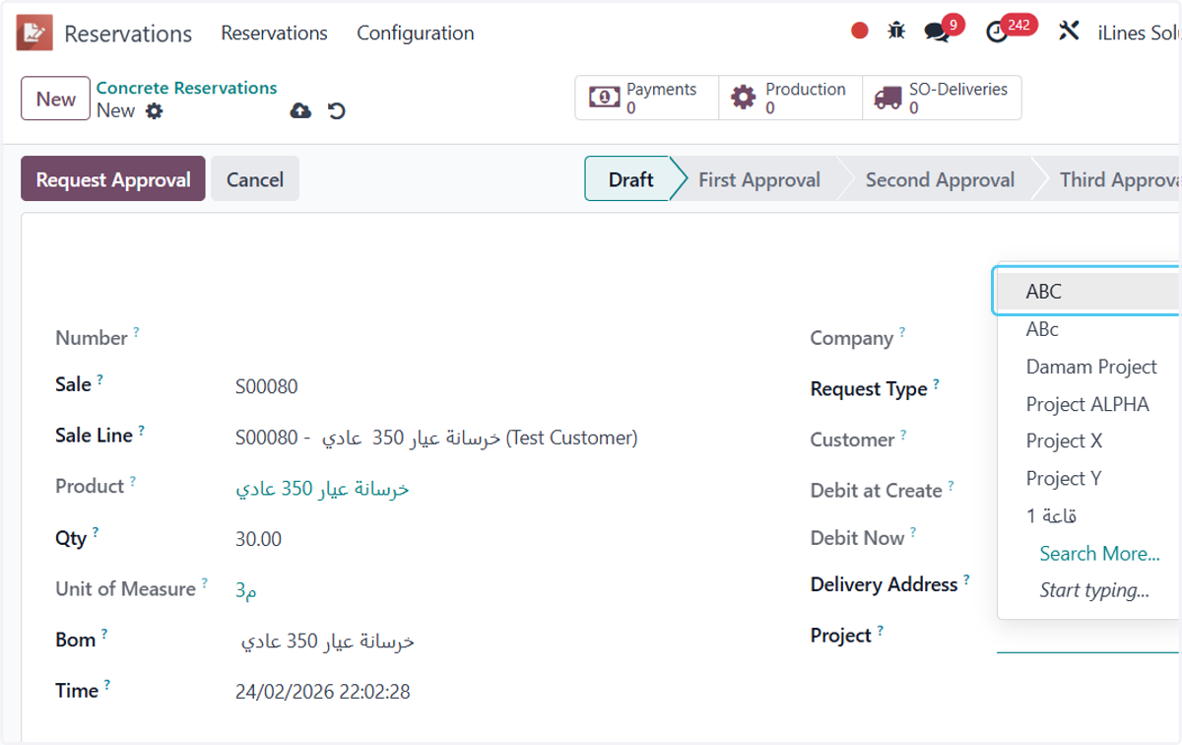Open the Production smart button
Screen dimensions: 1182x745
pos(791,98)
